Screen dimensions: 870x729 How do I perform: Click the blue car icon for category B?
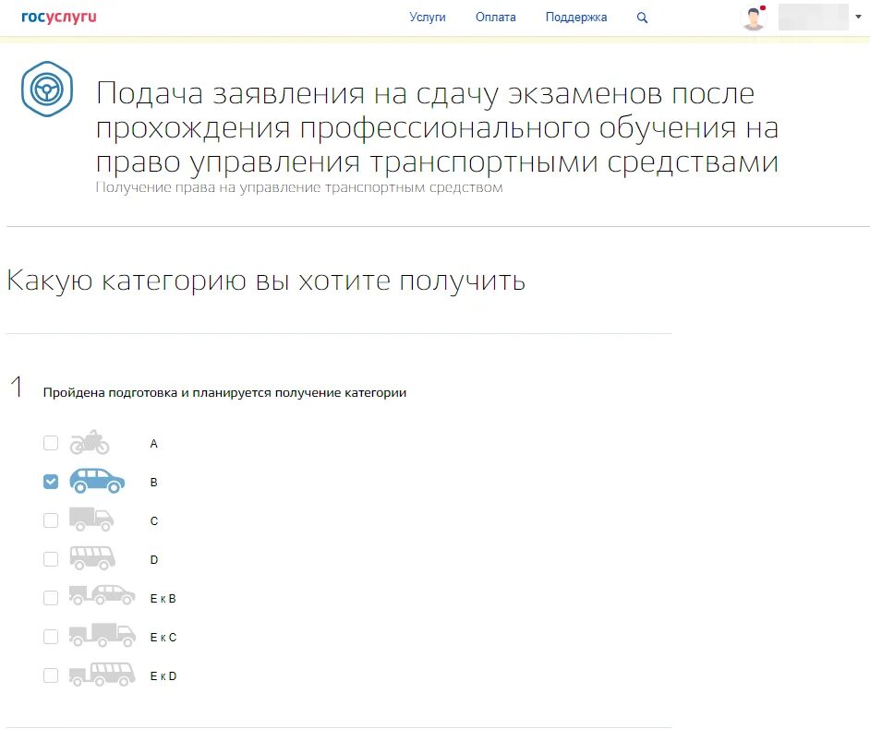(x=97, y=481)
